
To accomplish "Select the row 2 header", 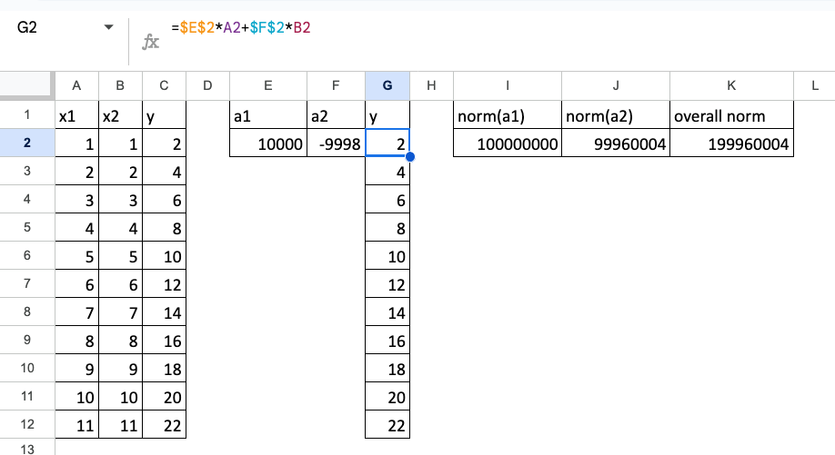I will click(27, 143).
